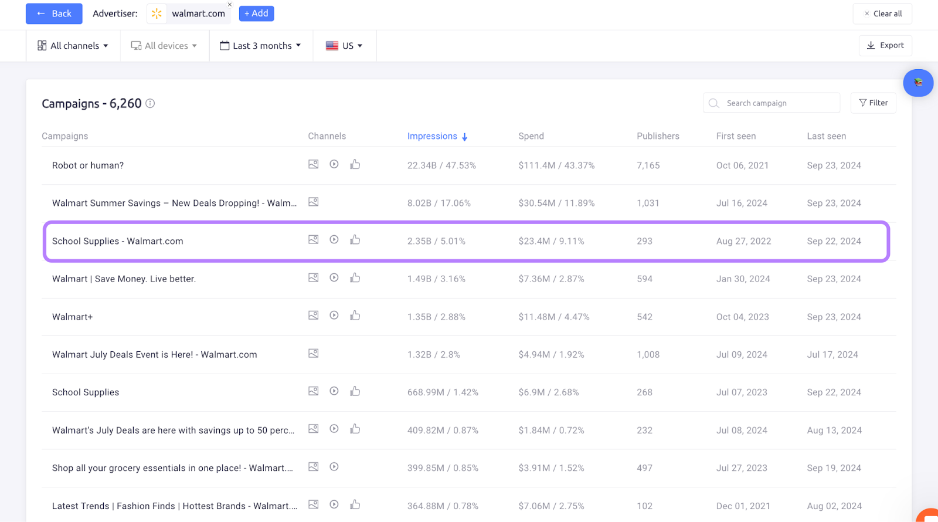
Task: Focus the Search campaign input field
Action: point(772,103)
